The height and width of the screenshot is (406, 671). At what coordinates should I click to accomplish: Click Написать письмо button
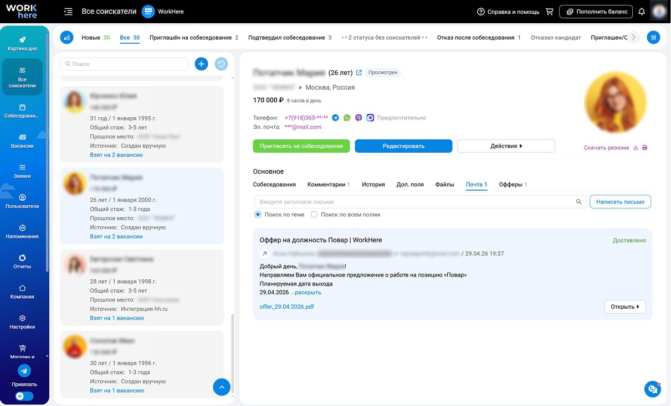[620, 202]
